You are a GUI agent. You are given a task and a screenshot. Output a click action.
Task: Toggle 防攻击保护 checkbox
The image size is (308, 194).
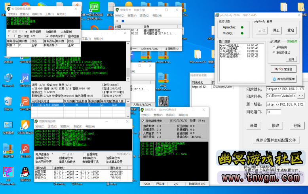(47, 36)
